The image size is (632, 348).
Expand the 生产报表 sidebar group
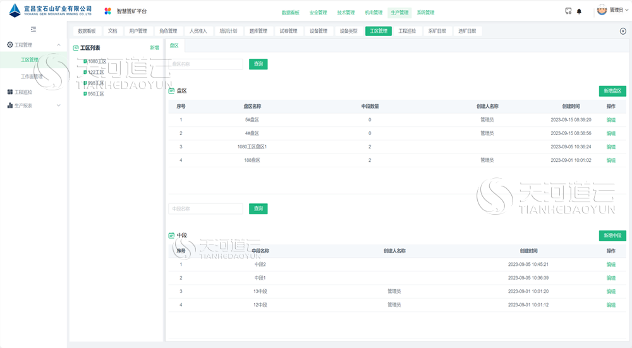point(58,105)
